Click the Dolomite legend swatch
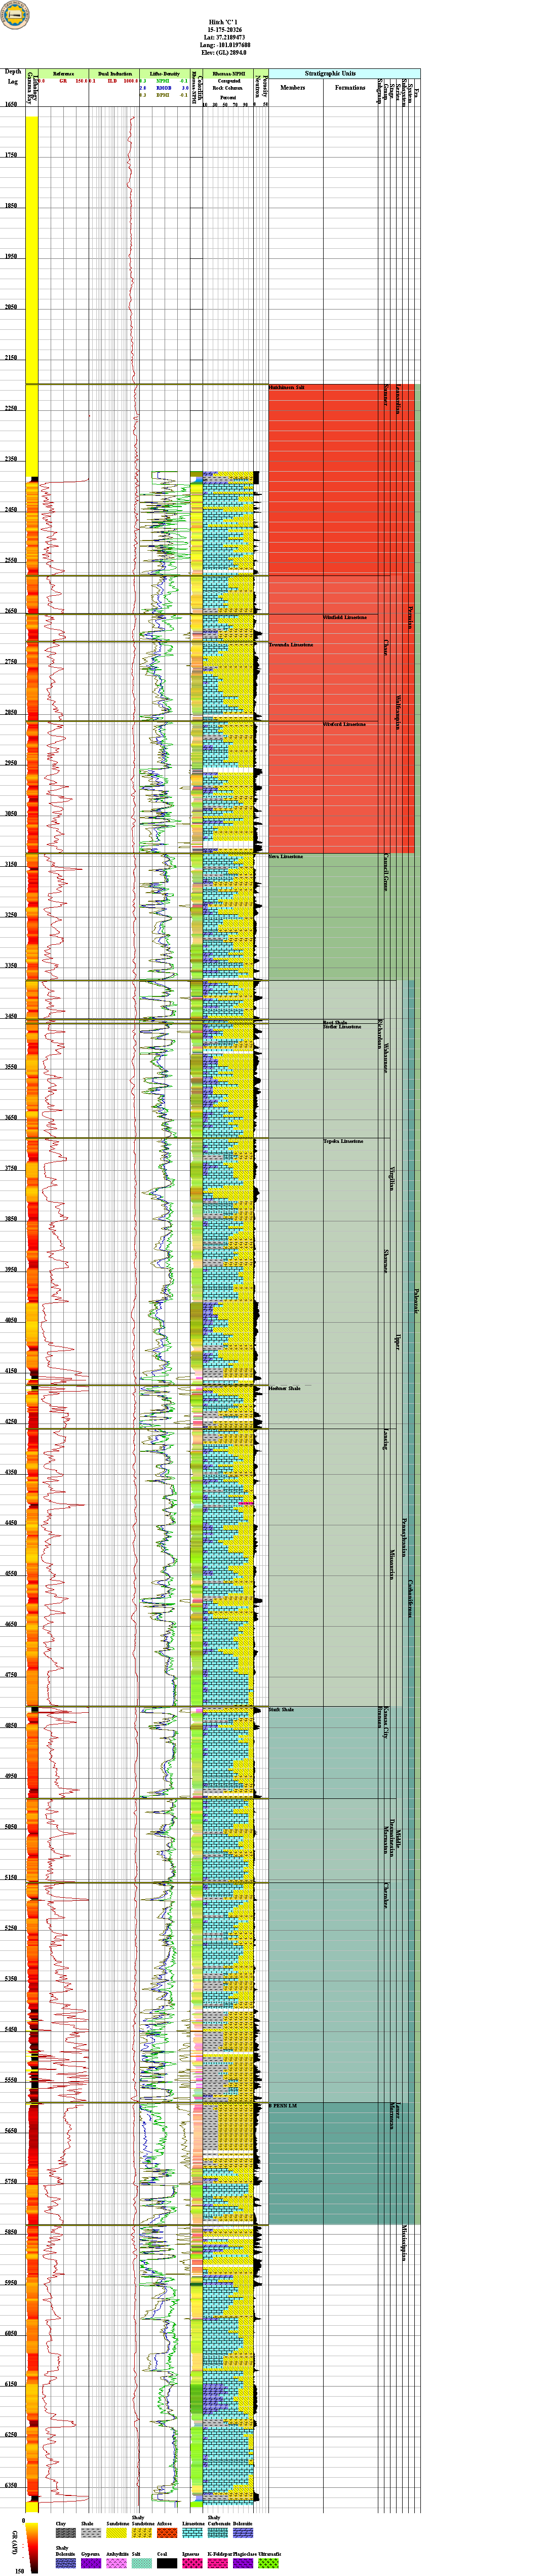547x2576 pixels. tap(242, 2534)
